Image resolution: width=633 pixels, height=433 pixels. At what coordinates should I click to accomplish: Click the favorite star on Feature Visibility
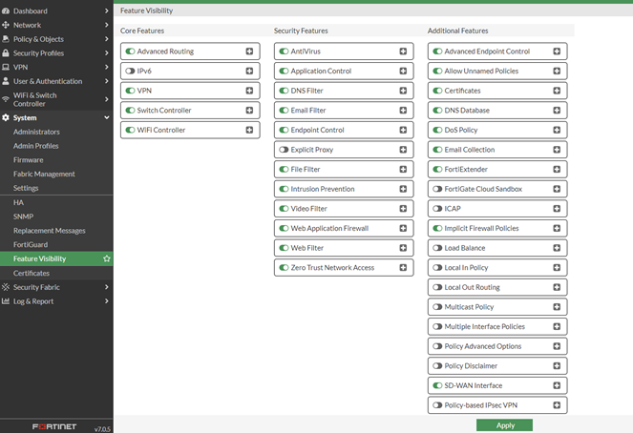pyautogui.click(x=107, y=258)
